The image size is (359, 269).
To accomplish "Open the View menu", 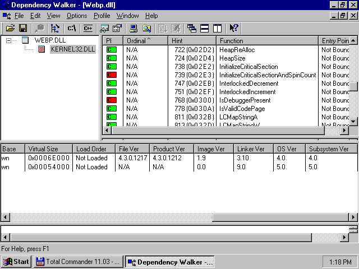I will click(x=54, y=16).
